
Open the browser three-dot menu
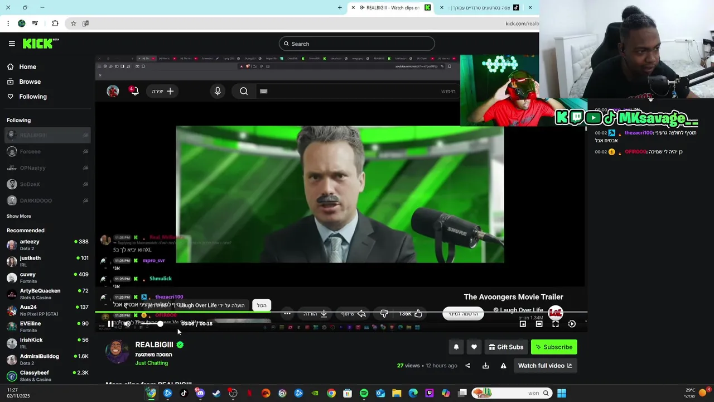(8, 23)
